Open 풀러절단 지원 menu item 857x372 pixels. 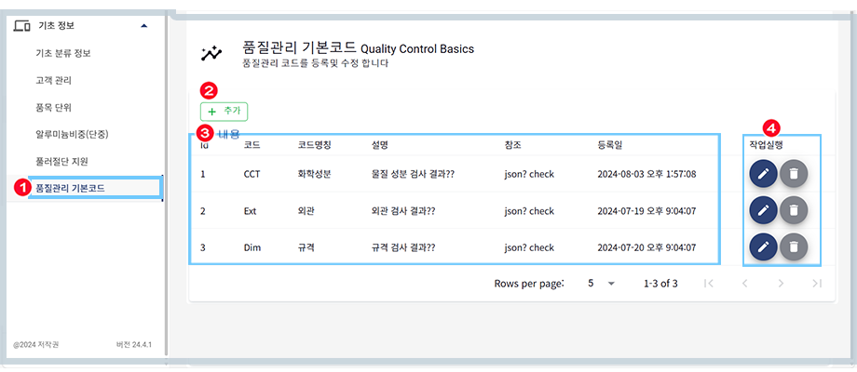click(61, 161)
